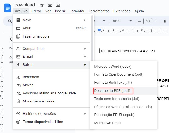The height and width of the screenshot is (133, 169).
Task: Open the Ajuda menu
Action: [139, 11]
